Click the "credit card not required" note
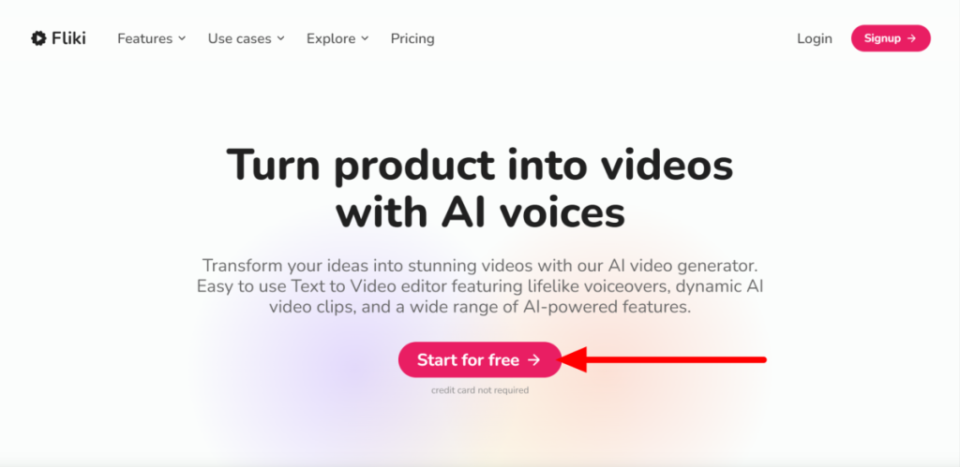The image size is (960, 467). tap(479, 390)
